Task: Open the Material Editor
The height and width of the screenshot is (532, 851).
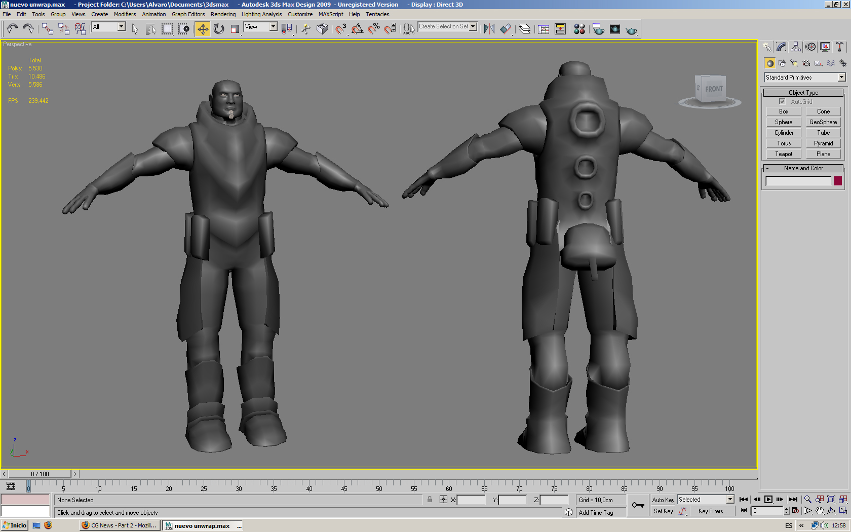Action: pos(579,29)
